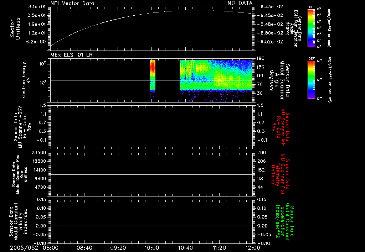The height and width of the screenshot is (252, 365).
Task: Click the '6.2e+00' sector axis value
Action: [37, 42]
